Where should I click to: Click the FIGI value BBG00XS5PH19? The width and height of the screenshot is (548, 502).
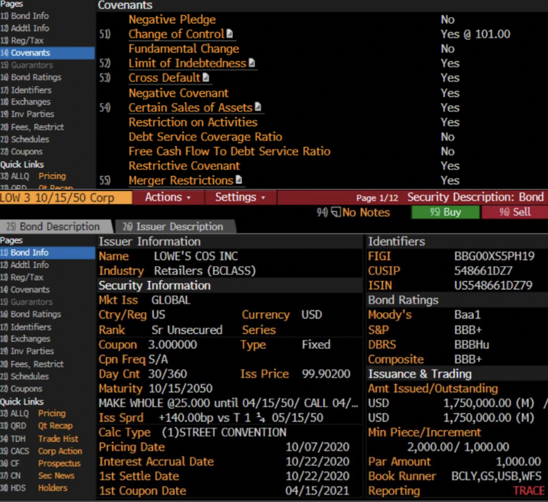494,256
